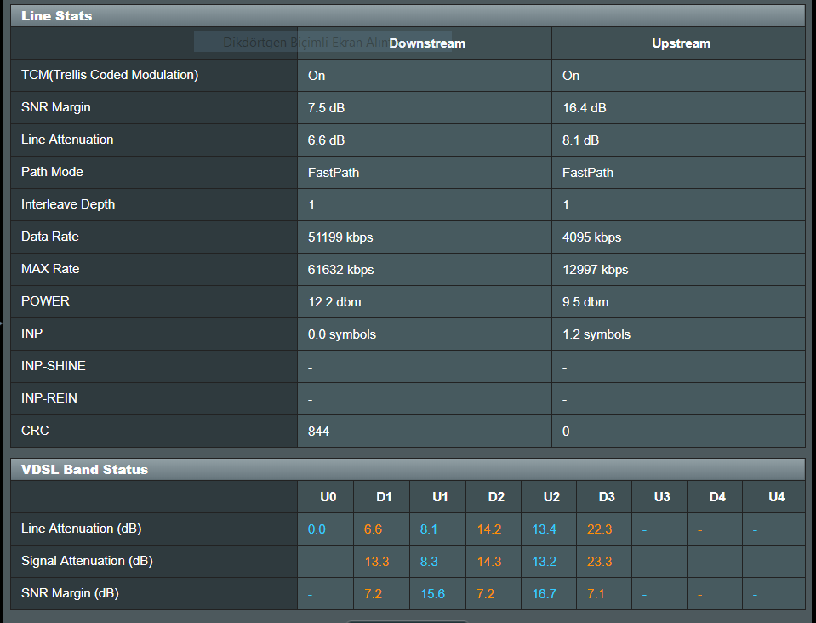The image size is (816, 623).
Task: Select the U1 band column header
Action: [x=440, y=496]
